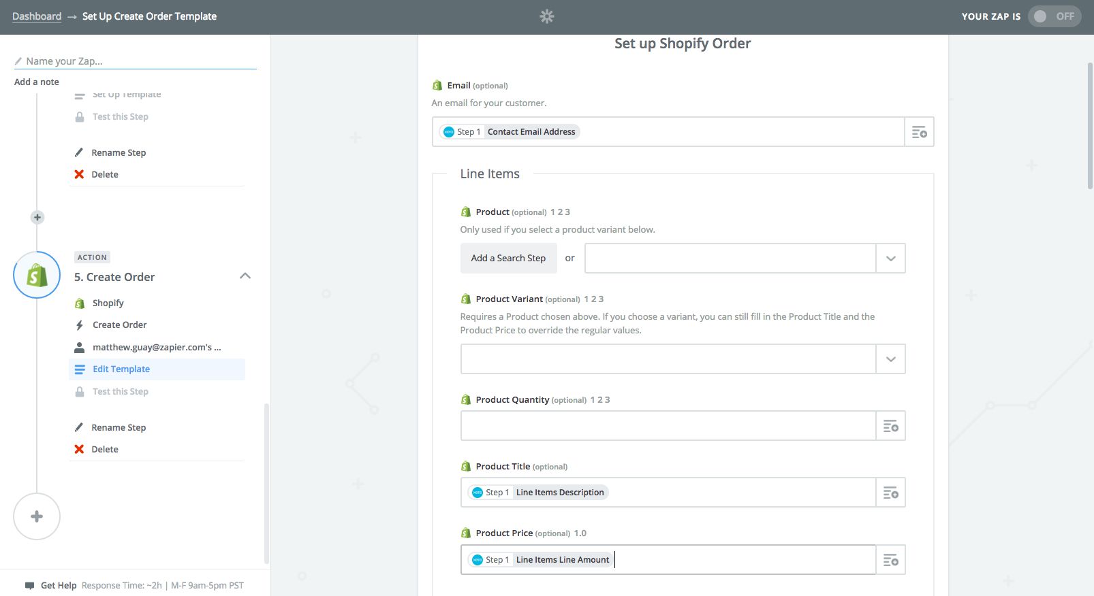The image size is (1094, 596).
Task: Click the upper step's Test this Step
Action: pos(121,116)
